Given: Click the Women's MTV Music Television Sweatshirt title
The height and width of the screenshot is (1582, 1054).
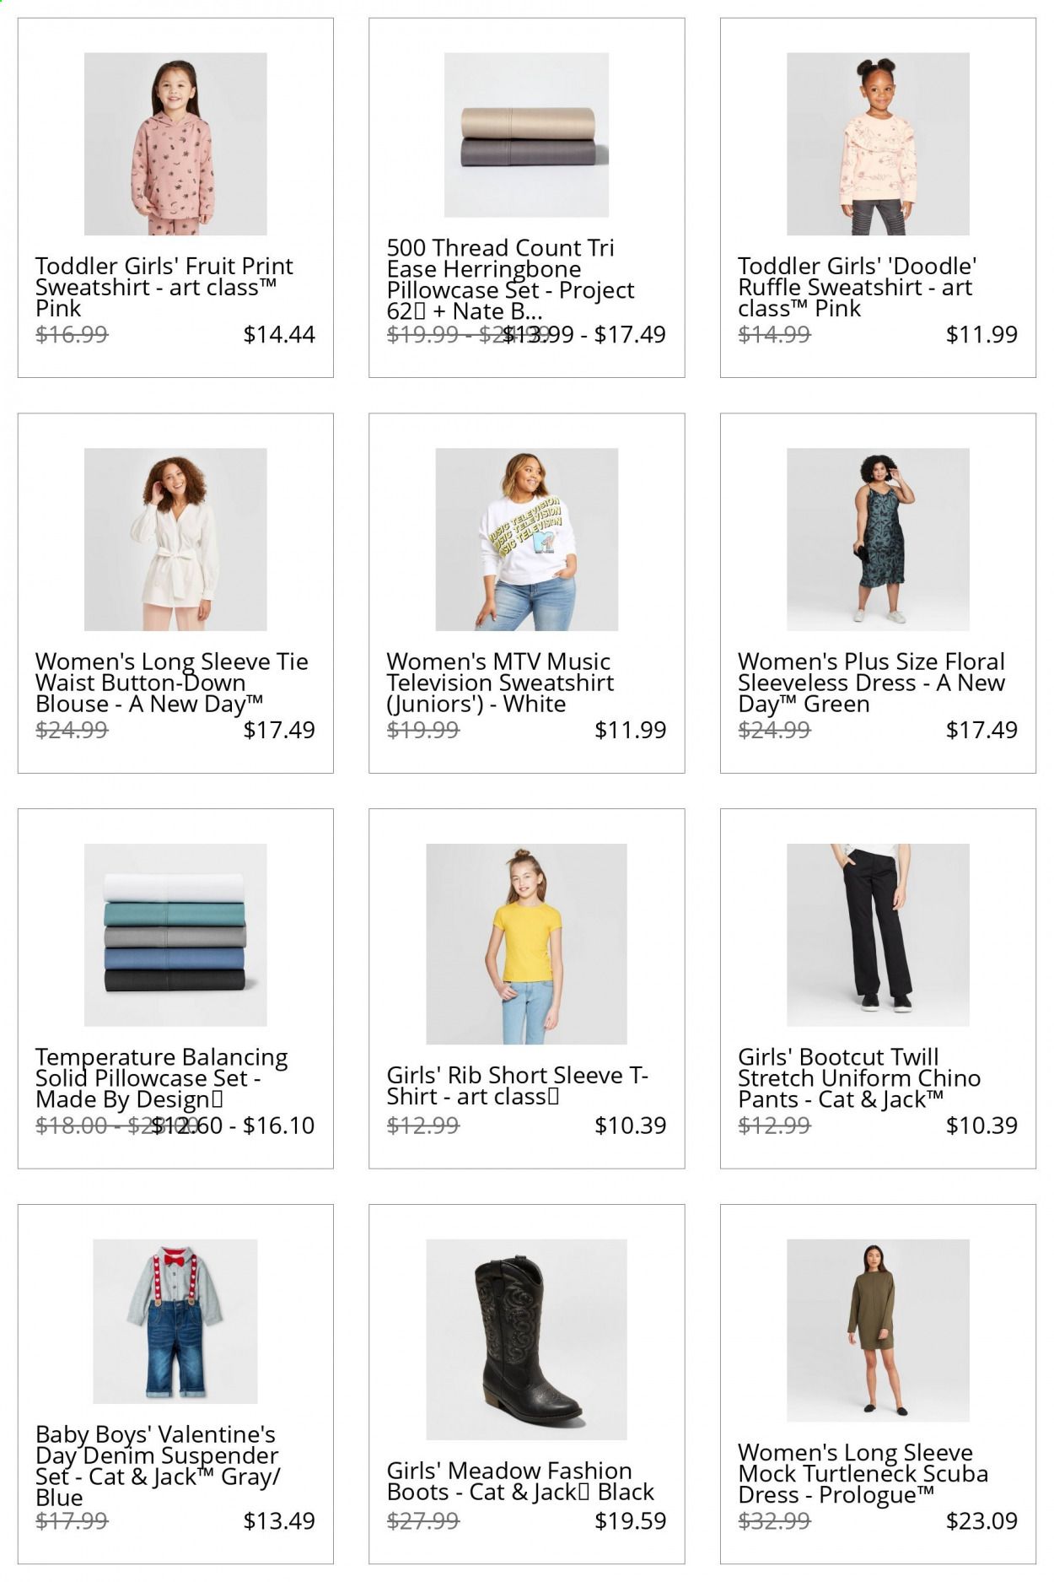Looking at the screenshot, I should 500,683.
